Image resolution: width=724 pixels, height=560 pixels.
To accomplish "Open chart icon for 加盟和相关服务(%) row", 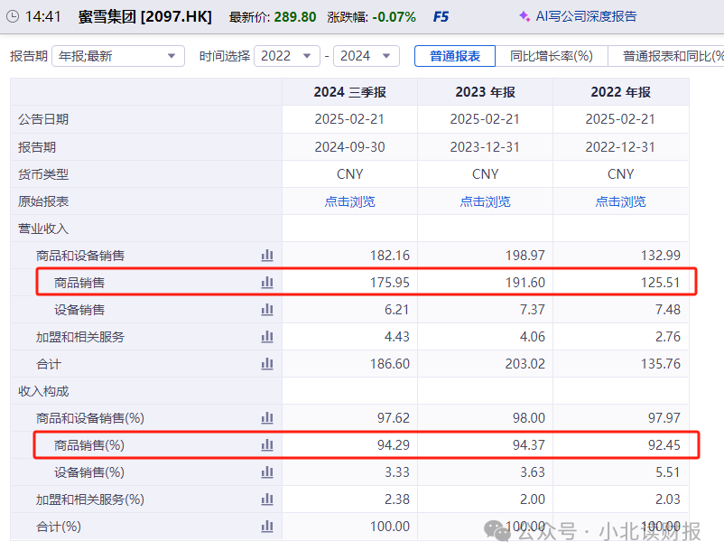I will (267, 499).
